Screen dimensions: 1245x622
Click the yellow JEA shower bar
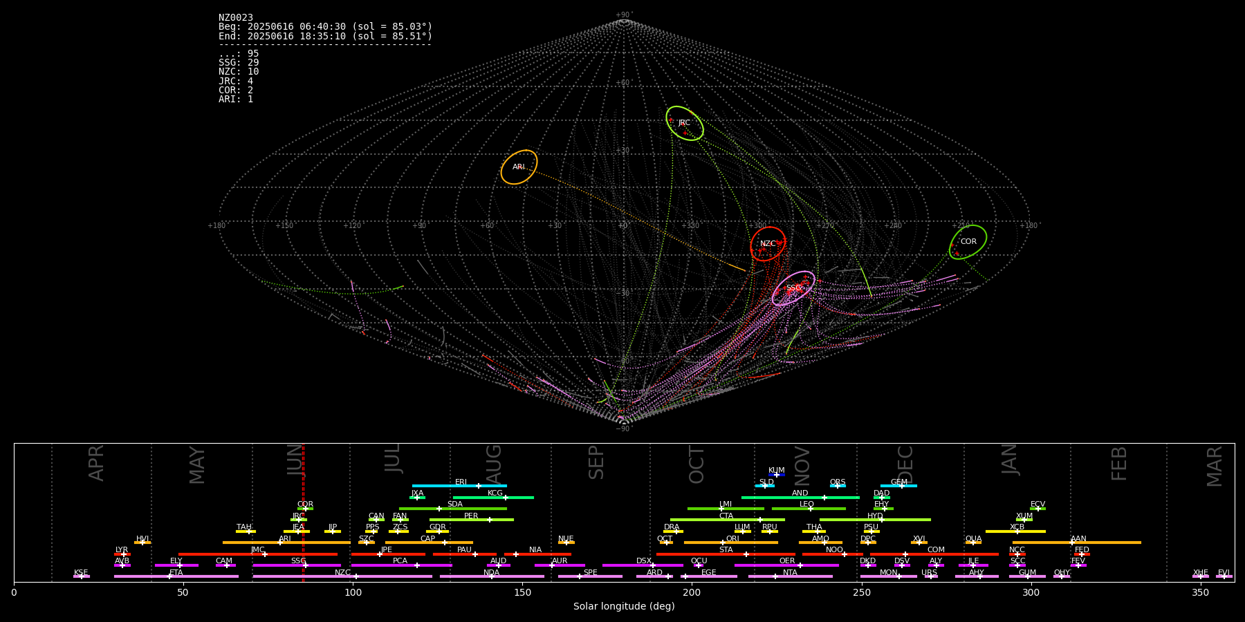pyautogui.click(x=297, y=531)
